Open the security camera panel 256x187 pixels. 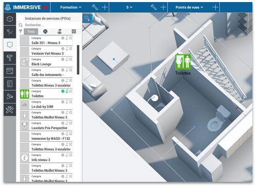point(10,96)
